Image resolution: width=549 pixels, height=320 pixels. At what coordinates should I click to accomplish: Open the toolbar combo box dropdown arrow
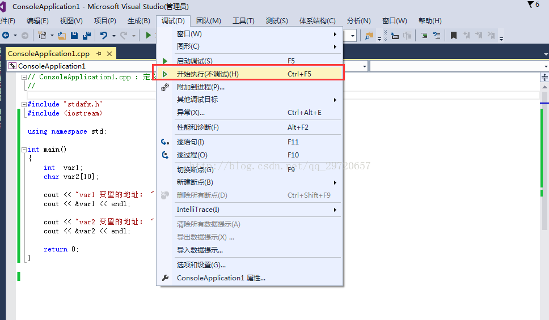click(353, 35)
